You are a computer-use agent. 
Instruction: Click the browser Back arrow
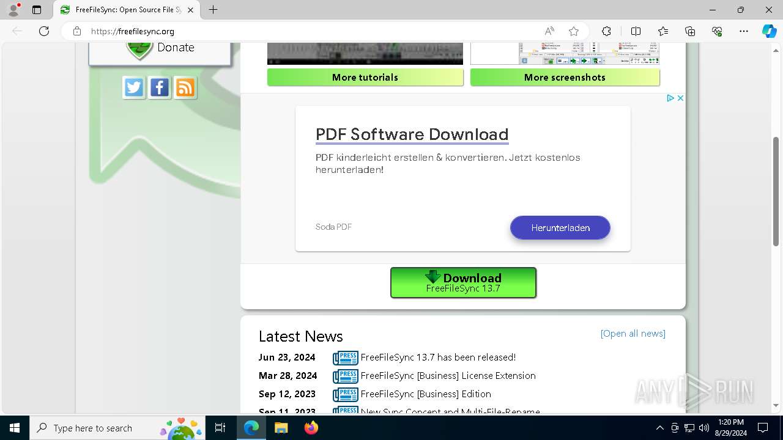17,31
